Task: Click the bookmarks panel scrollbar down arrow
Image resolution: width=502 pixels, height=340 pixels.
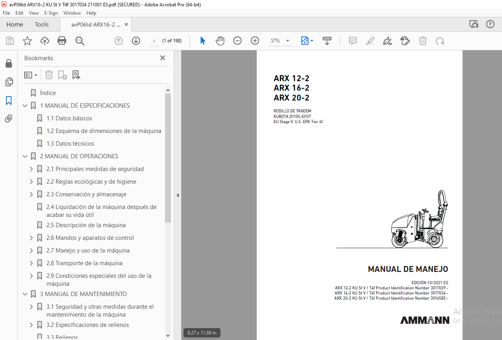Action: pyautogui.click(x=168, y=335)
